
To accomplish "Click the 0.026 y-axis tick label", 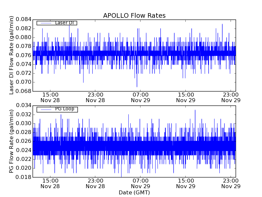I will coord(24,141).
